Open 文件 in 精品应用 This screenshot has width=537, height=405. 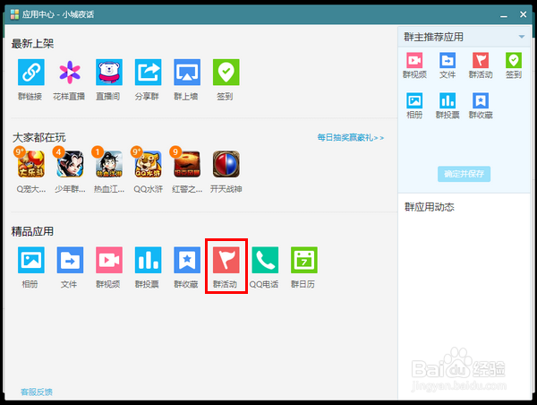pos(70,260)
